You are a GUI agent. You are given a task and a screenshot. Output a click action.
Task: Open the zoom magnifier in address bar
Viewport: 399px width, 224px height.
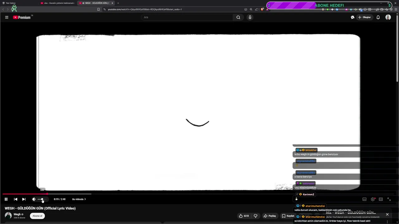pyautogui.click(x=251, y=9)
